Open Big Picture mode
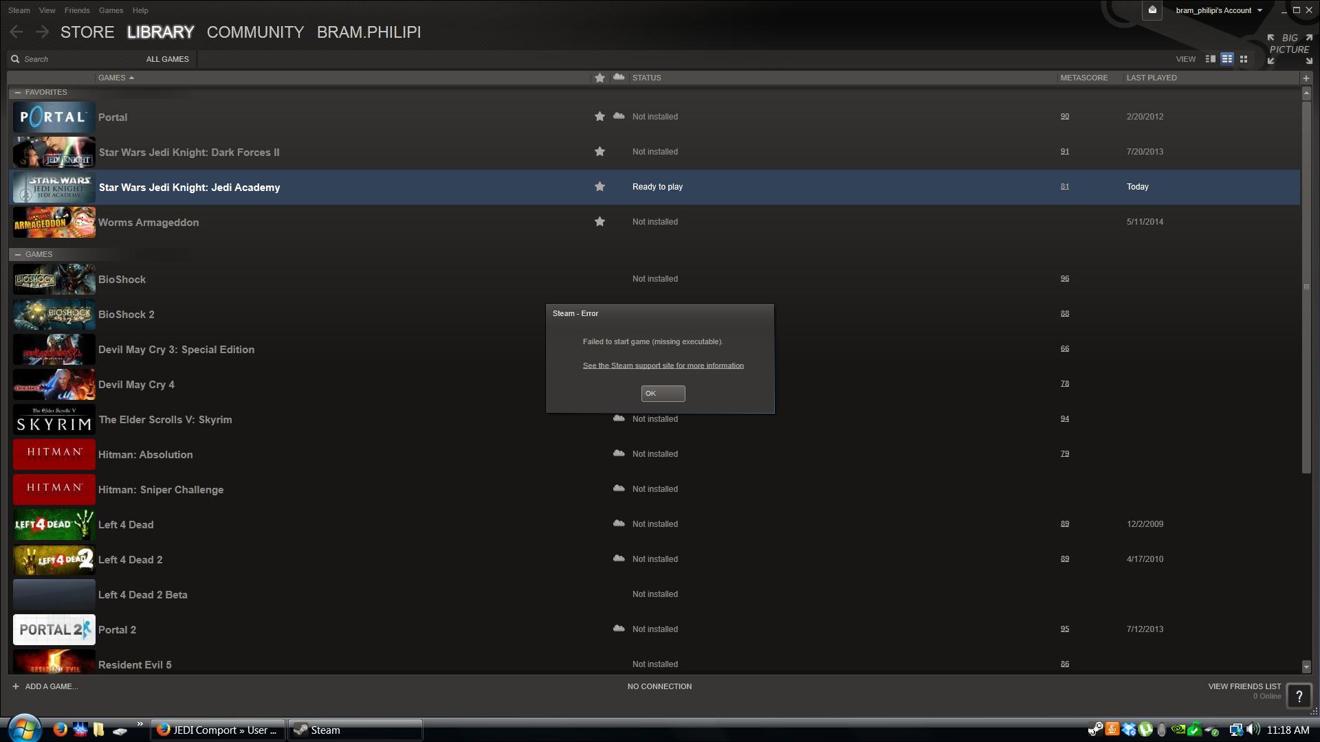 tap(1289, 49)
